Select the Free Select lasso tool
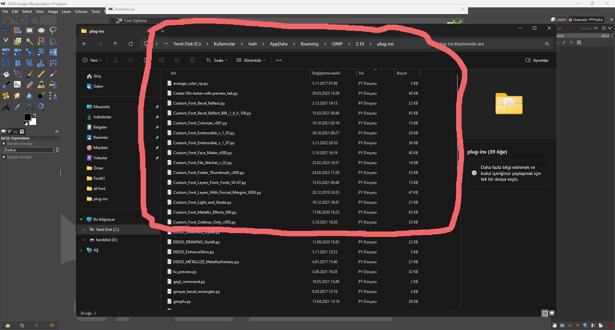The image size is (615, 330). pyautogui.click(x=53, y=30)
